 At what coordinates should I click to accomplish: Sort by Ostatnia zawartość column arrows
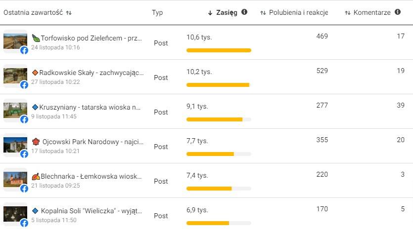point(69,13)
